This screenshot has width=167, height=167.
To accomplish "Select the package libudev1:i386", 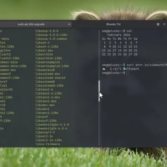I will click(x=47, y=113).
